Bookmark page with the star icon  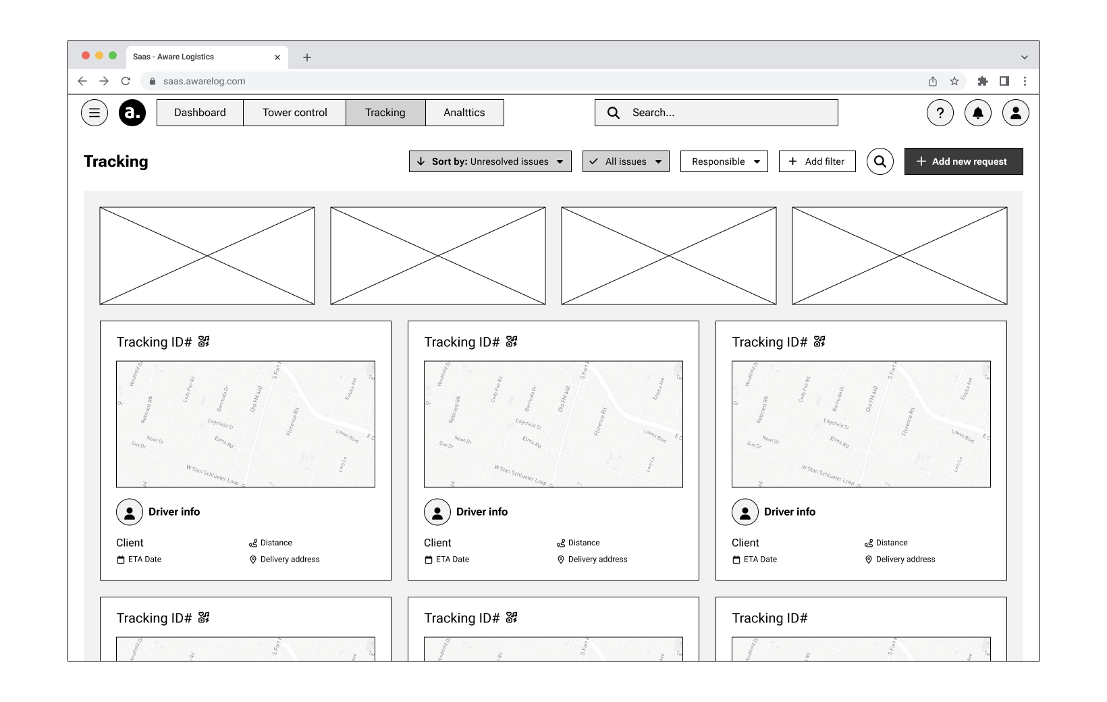pos(954,81)
